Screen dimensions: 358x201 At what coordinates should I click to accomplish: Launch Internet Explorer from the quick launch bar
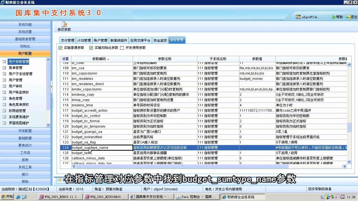(x=19, y=196)
